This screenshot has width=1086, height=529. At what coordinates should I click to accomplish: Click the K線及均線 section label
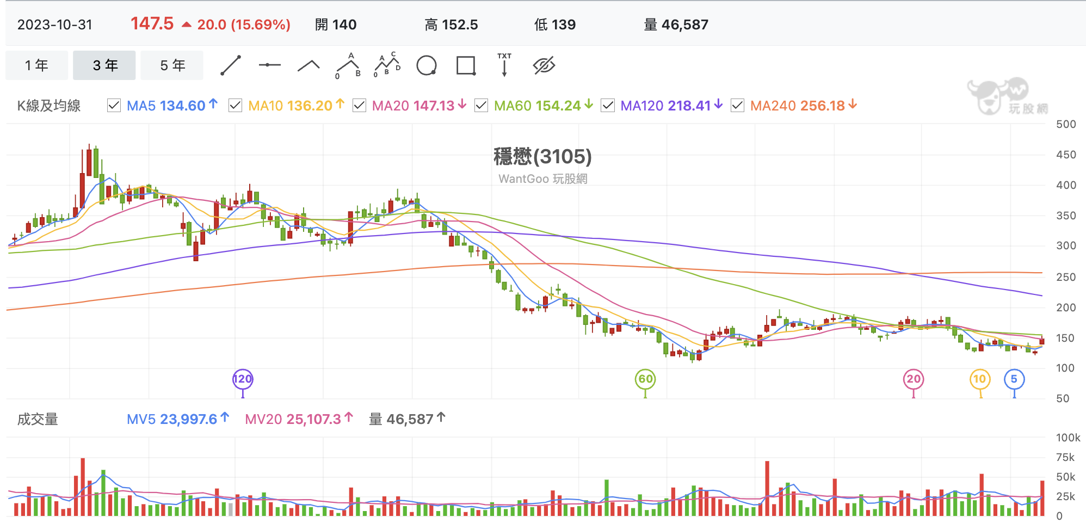click(49, 106)
